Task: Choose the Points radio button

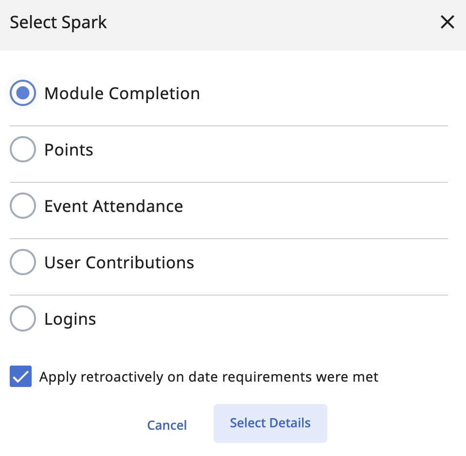Action: point(23,149)
